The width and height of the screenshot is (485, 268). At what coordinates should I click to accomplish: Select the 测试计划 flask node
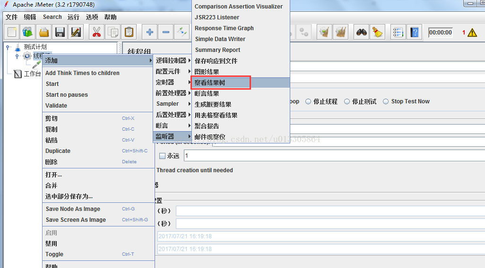31,47
